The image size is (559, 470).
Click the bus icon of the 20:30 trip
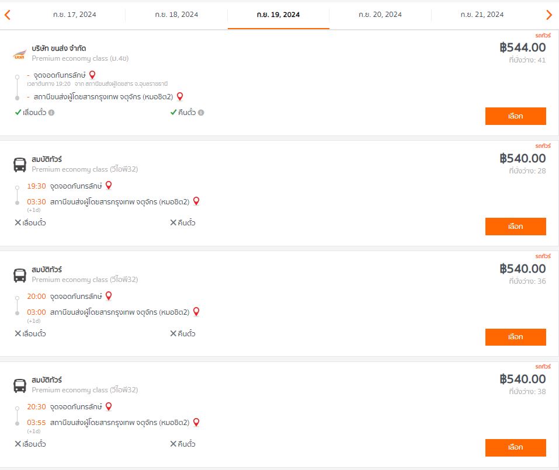coord(20,385)
